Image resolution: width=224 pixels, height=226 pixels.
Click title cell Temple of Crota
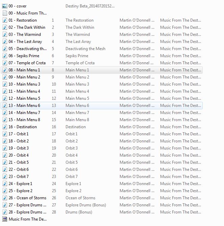80,63
